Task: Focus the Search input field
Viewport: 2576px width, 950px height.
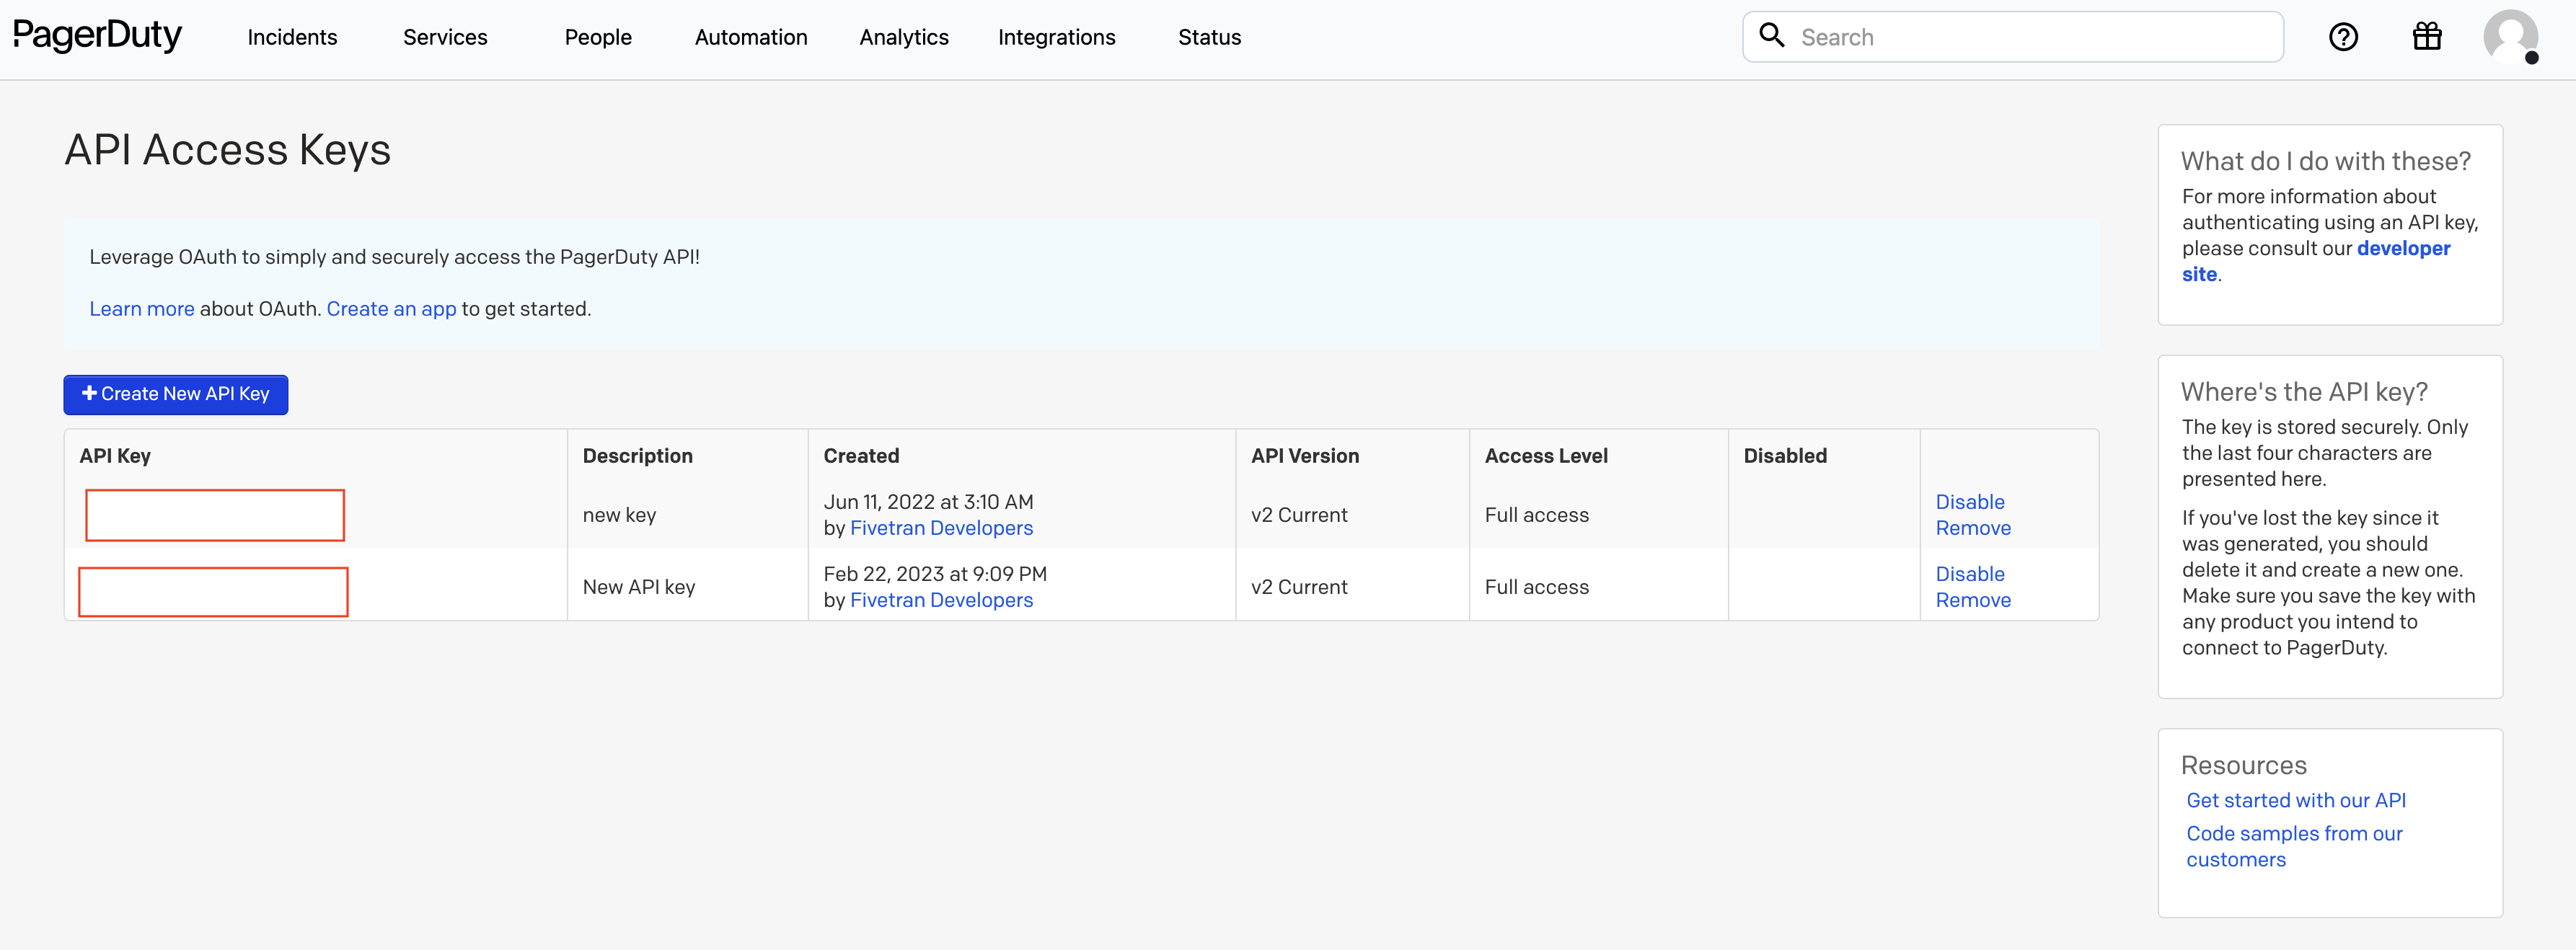Action: point(2013,37)
